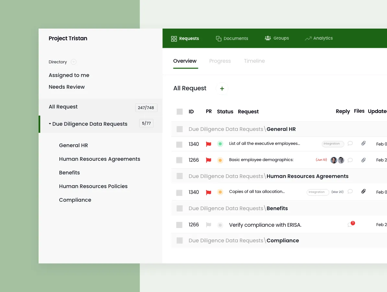Switch to the Timeline sub-tab
Viewport: 387px width, 292px height.
(254, 61)
